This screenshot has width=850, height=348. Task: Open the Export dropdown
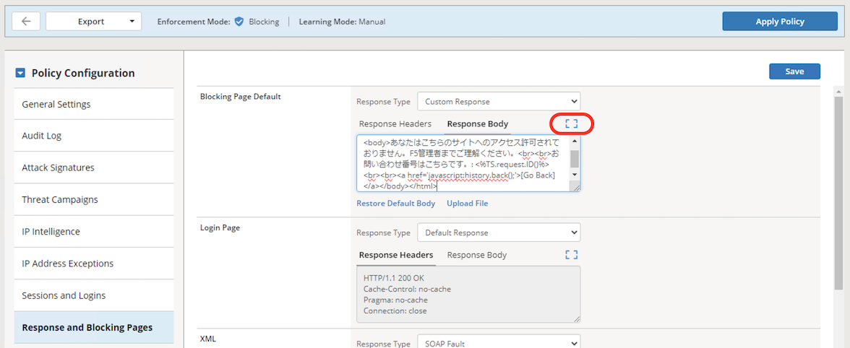[x=93, y=22]
